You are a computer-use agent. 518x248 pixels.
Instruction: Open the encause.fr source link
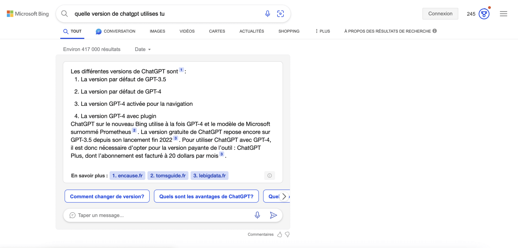[x=127, y=175]
